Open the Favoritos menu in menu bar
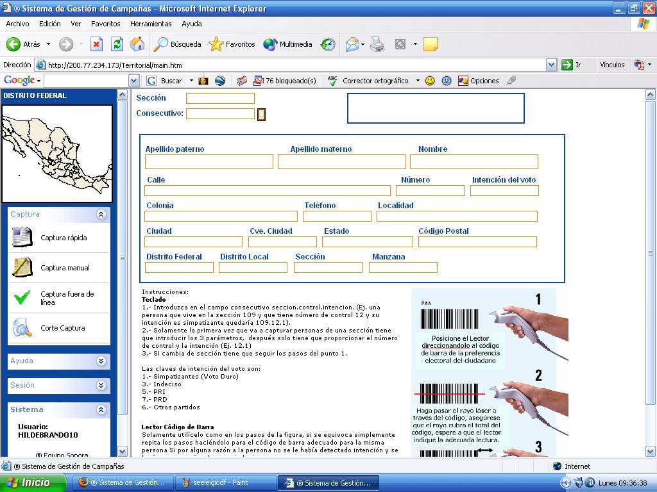Image resolution: width=657 pixels, height=492 pixels. point(106,24)
